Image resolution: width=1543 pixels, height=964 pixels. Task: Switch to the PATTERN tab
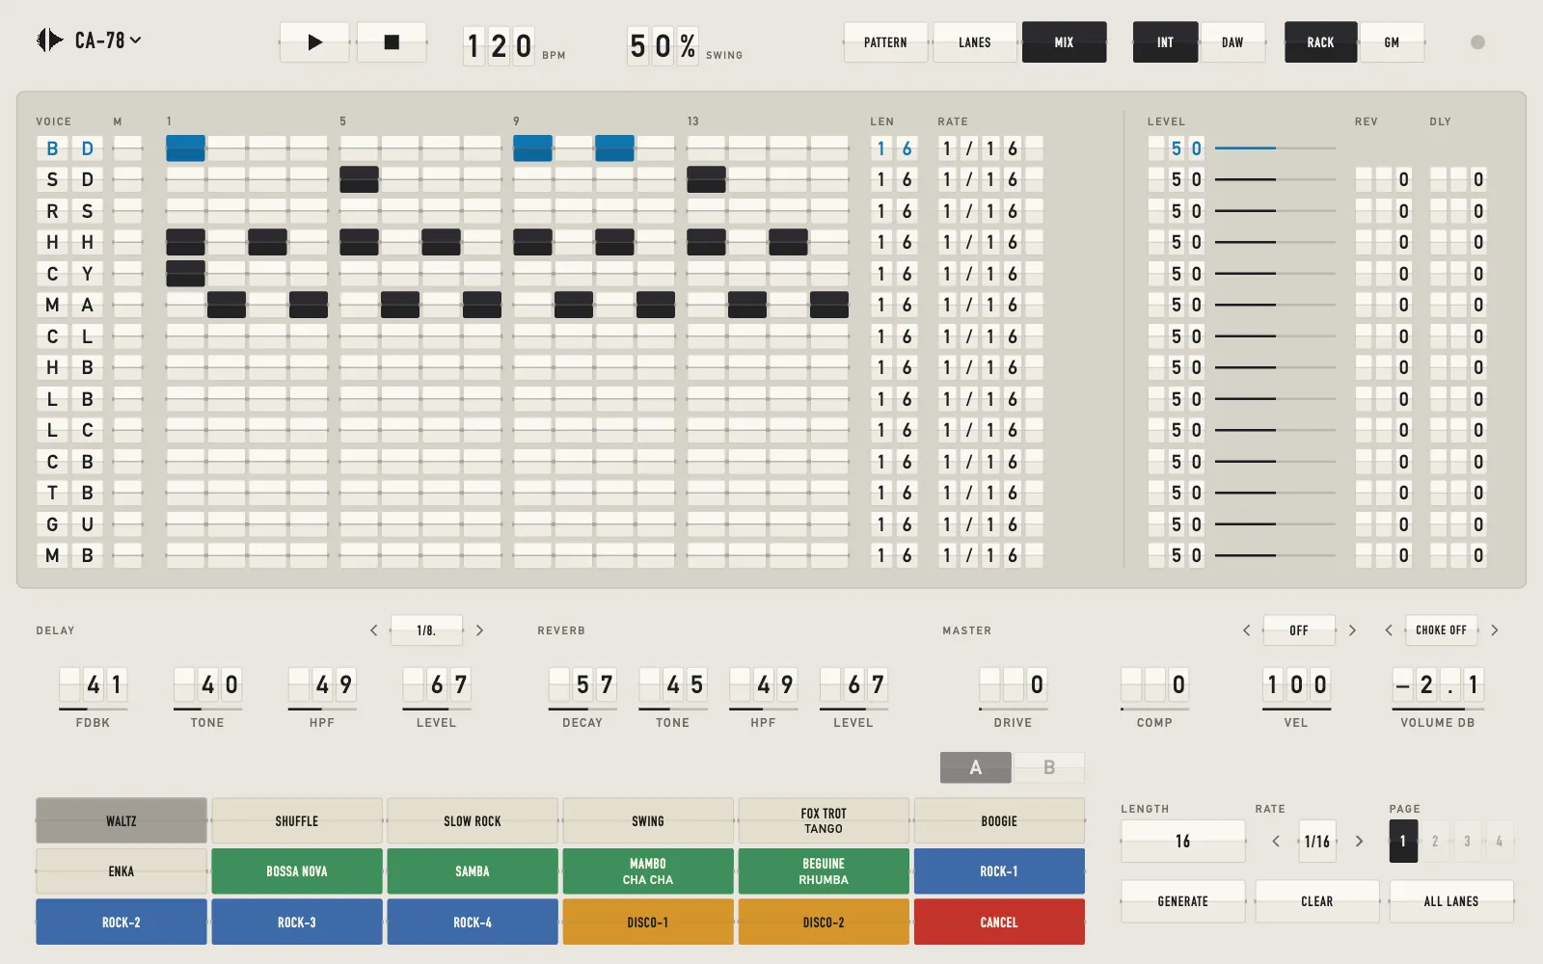pos(885,42)
